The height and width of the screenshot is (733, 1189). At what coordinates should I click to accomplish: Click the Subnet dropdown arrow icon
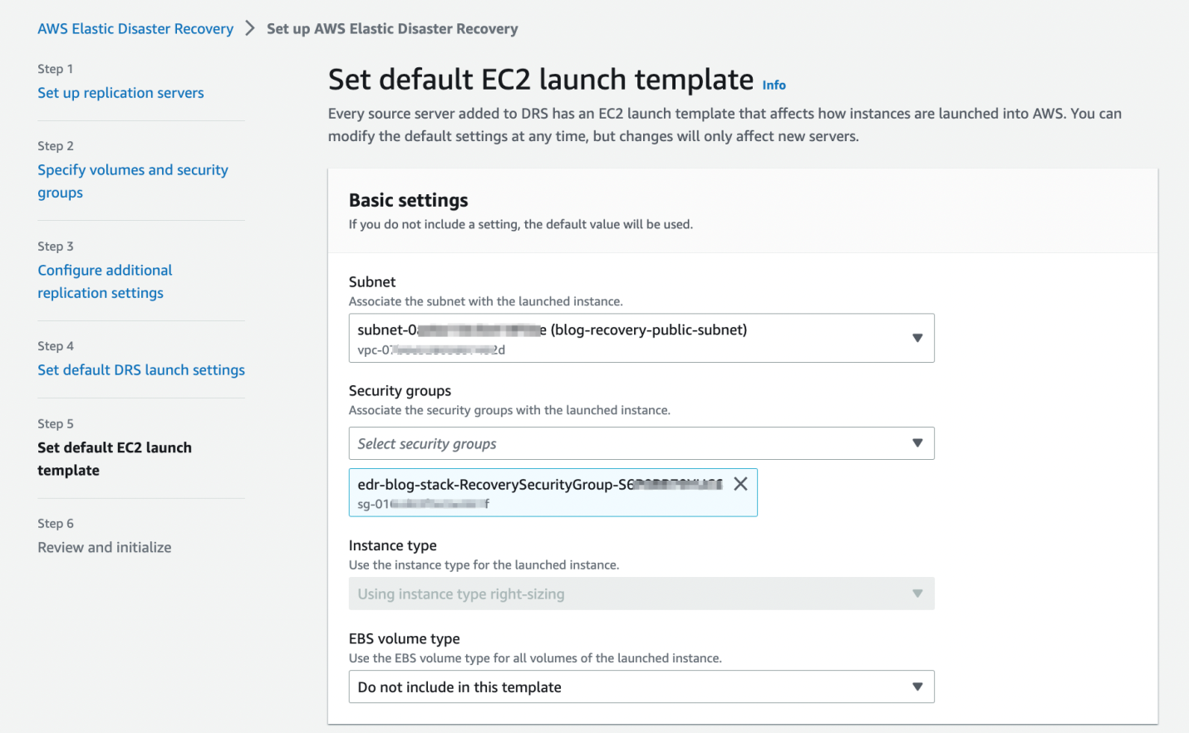point(917,338)
